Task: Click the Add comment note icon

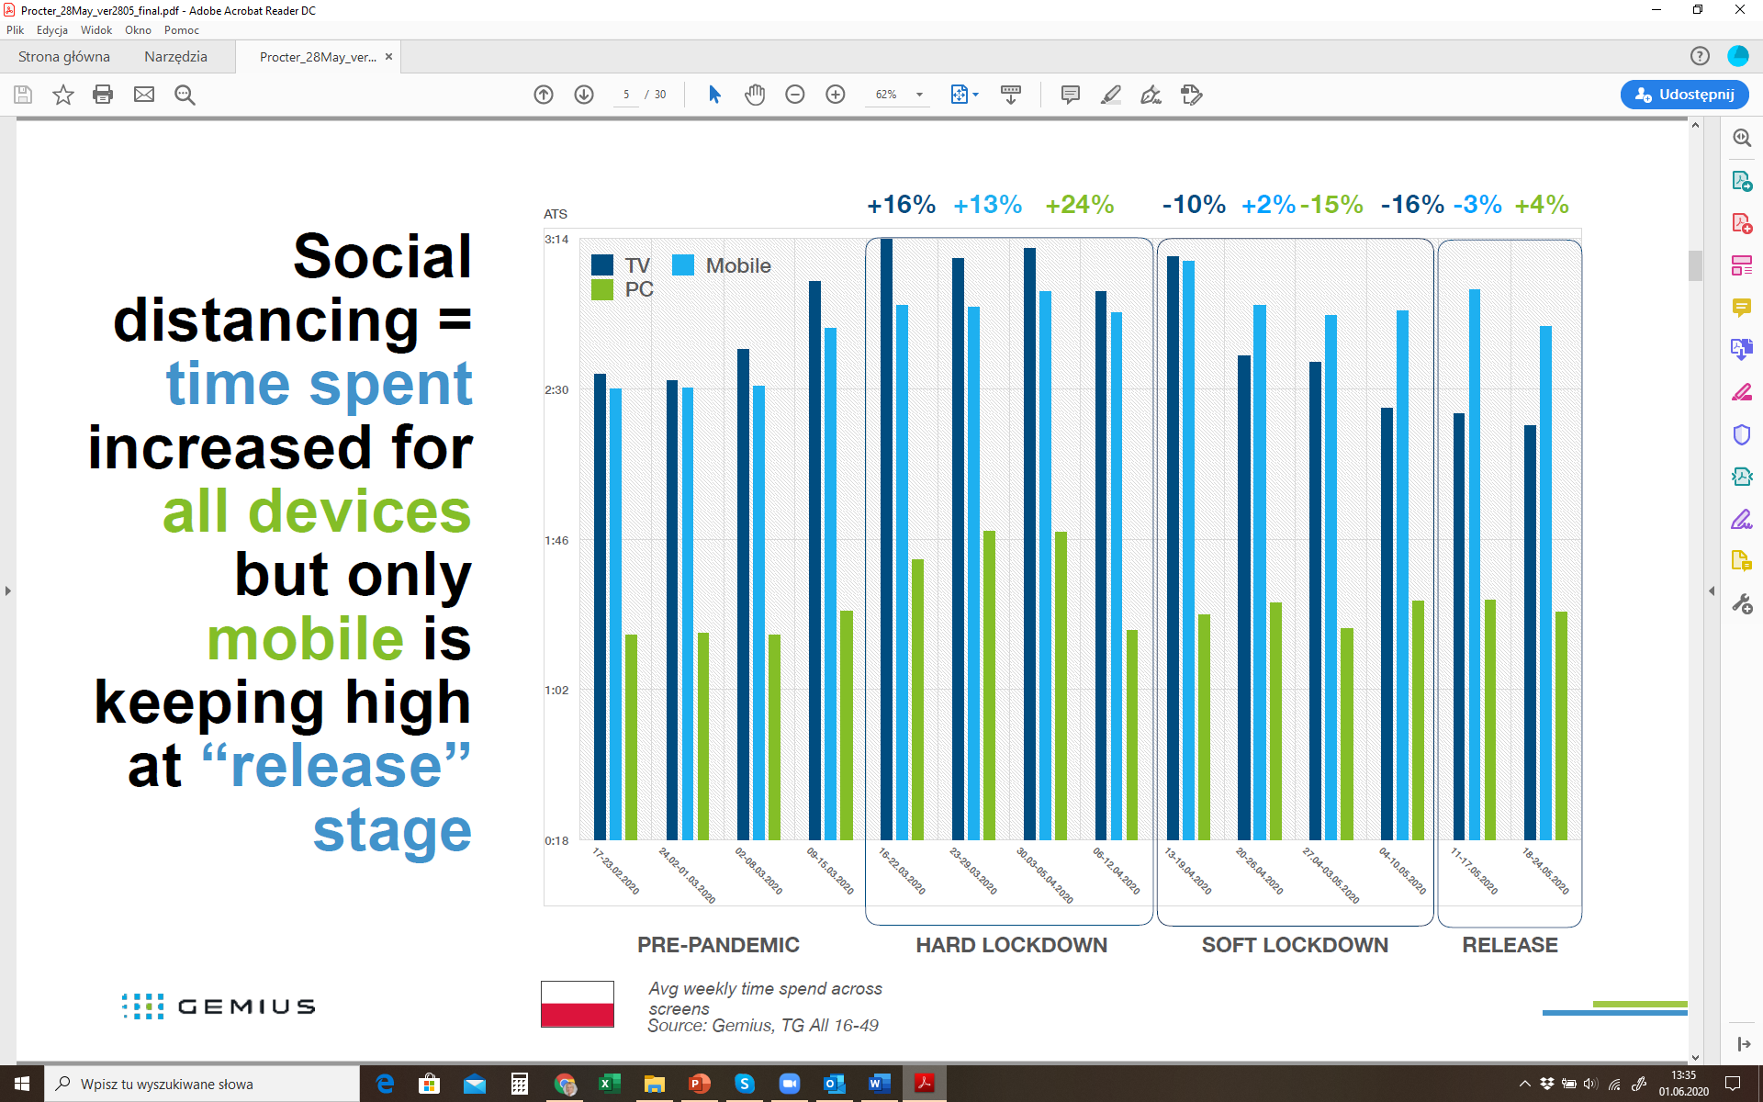Action: [1070, 95]
